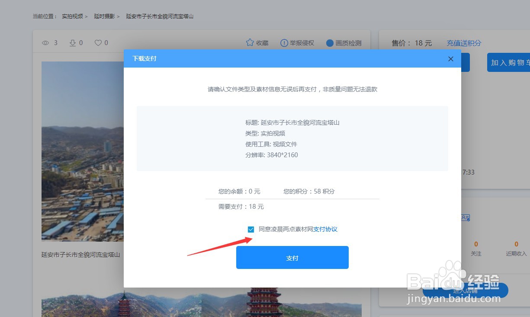
Task: Click the downloads count icon
Action: (x=73, y=43)
